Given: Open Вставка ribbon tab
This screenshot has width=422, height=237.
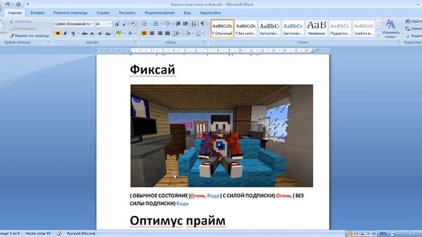Looking at the screenshot, I should pyautogui.click(x=37, y=13).
